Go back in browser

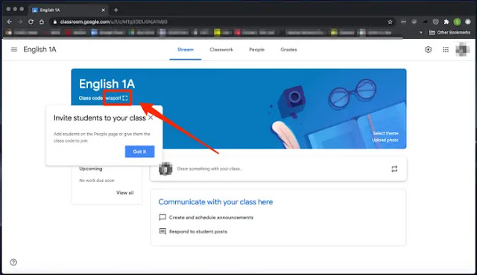(x=10, y=22)
